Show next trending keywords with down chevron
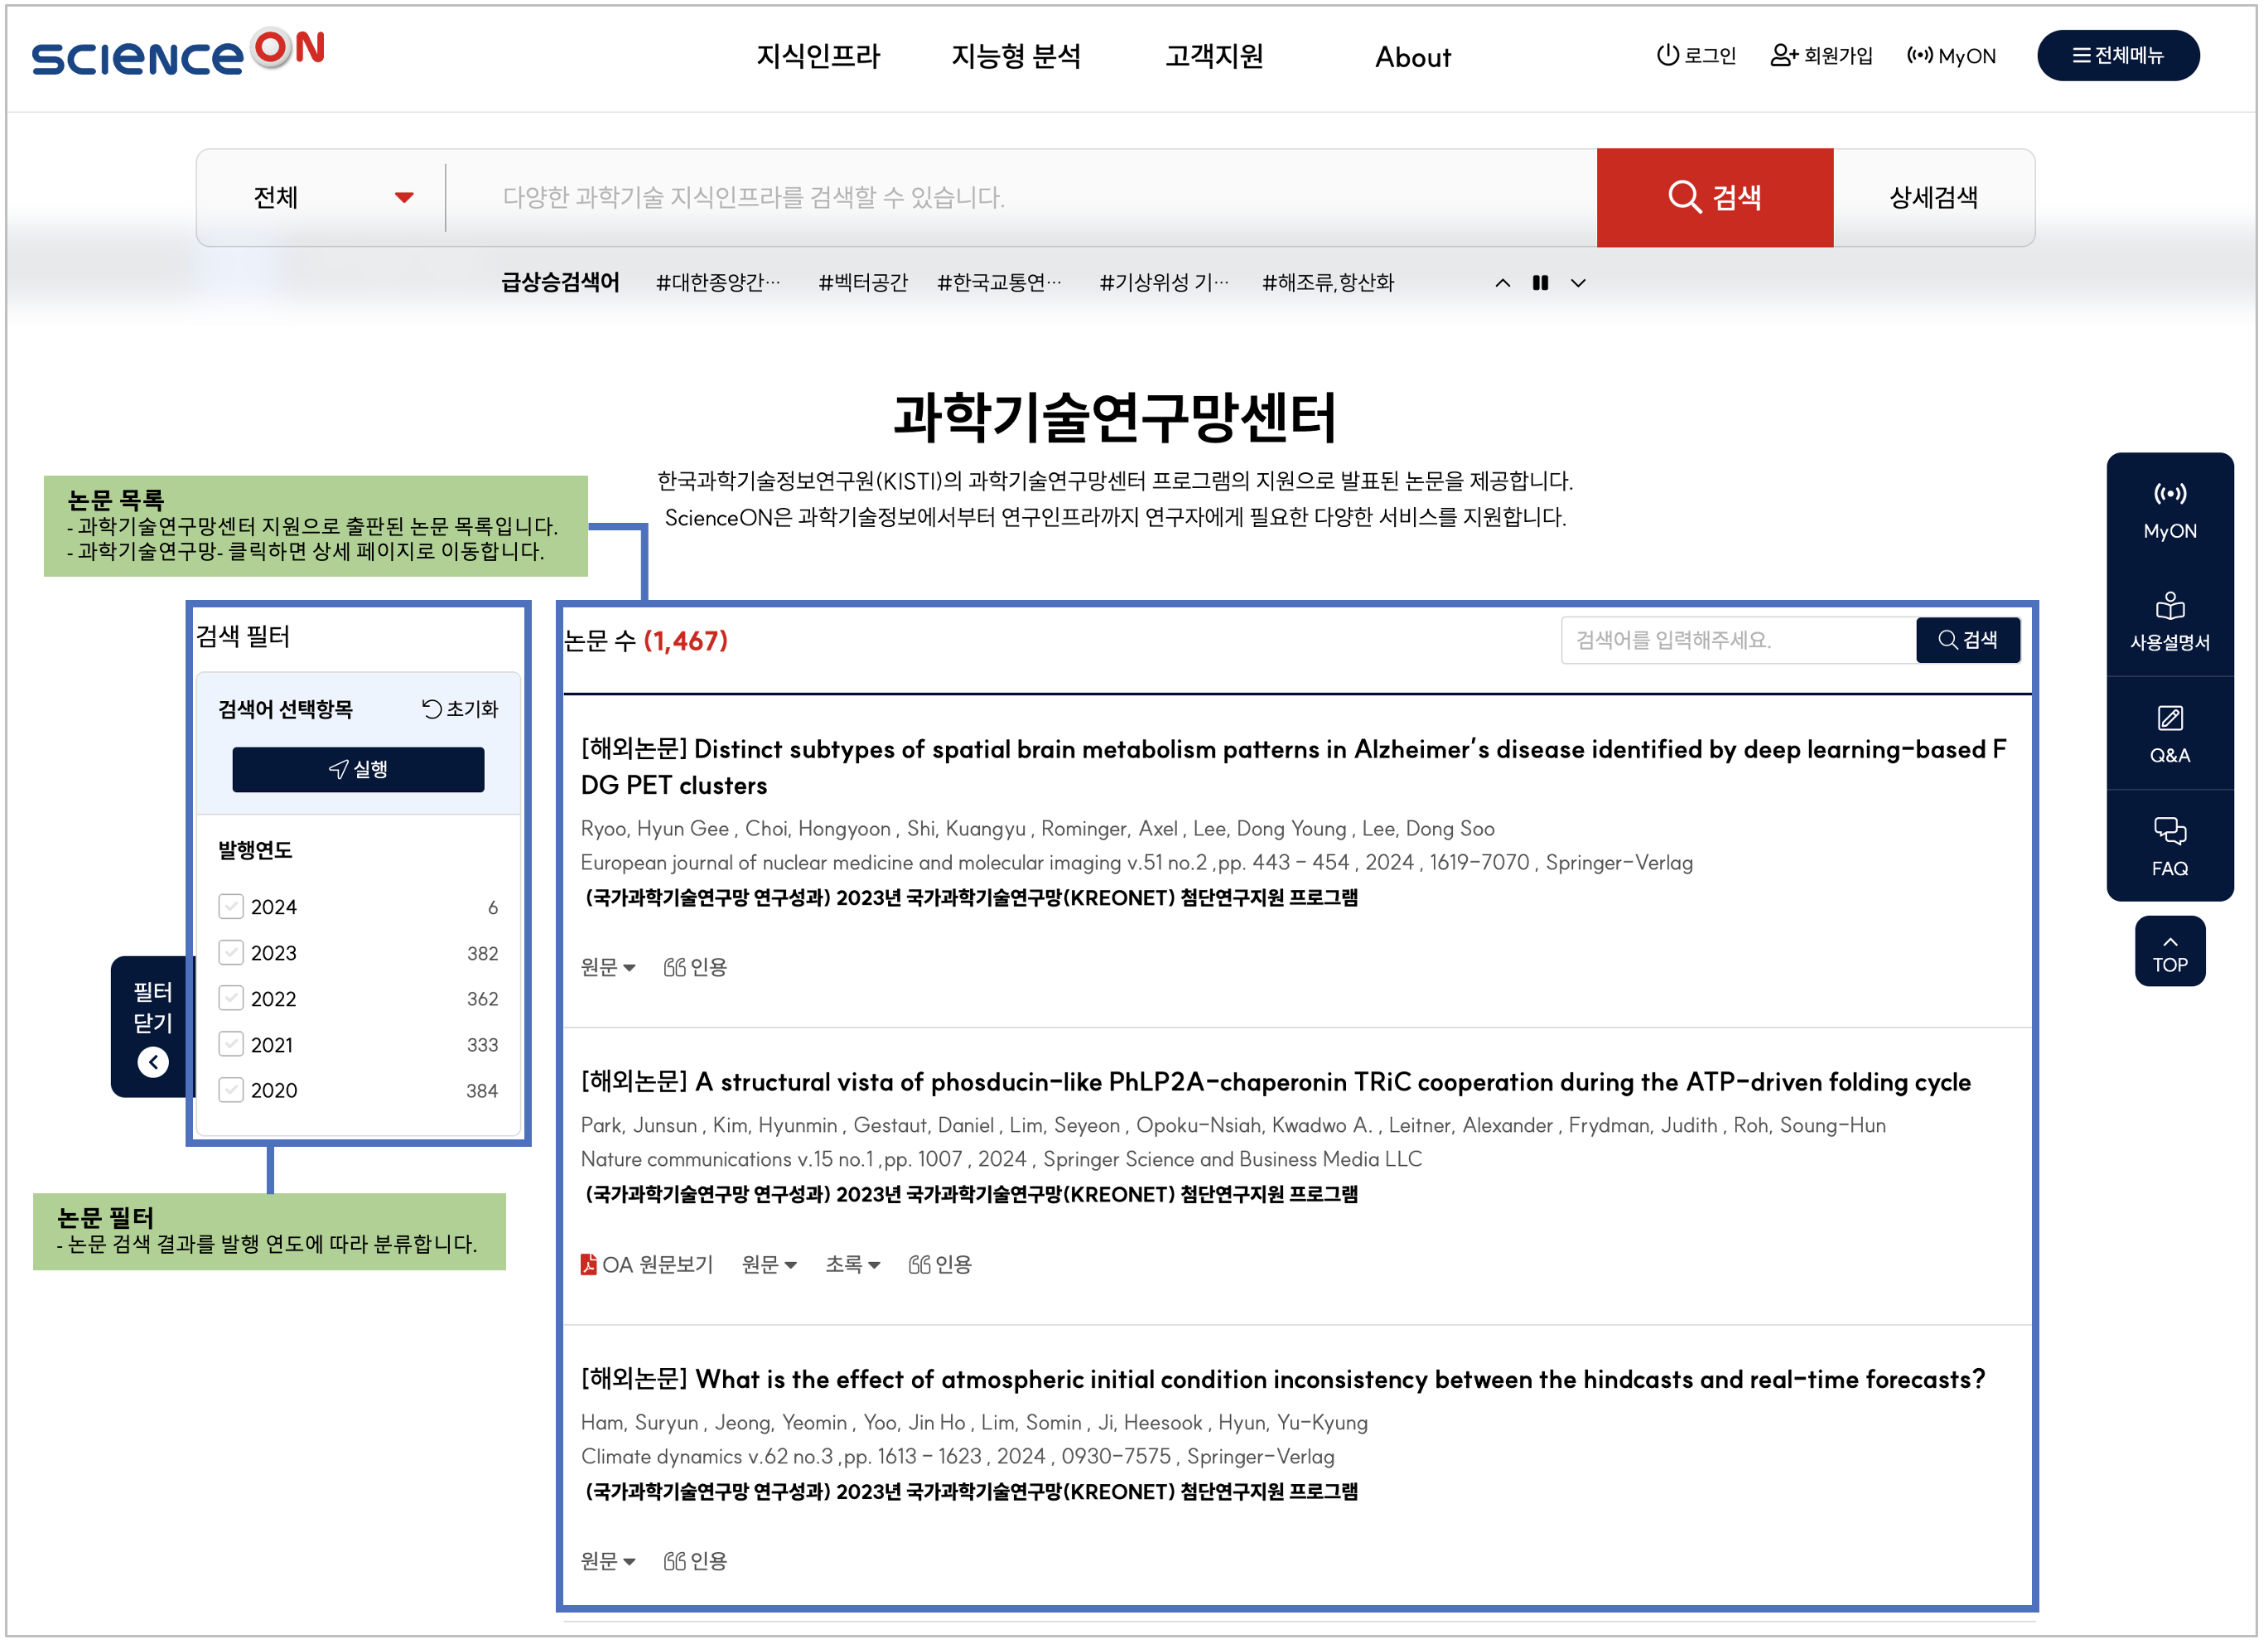 click(1579, 283)
